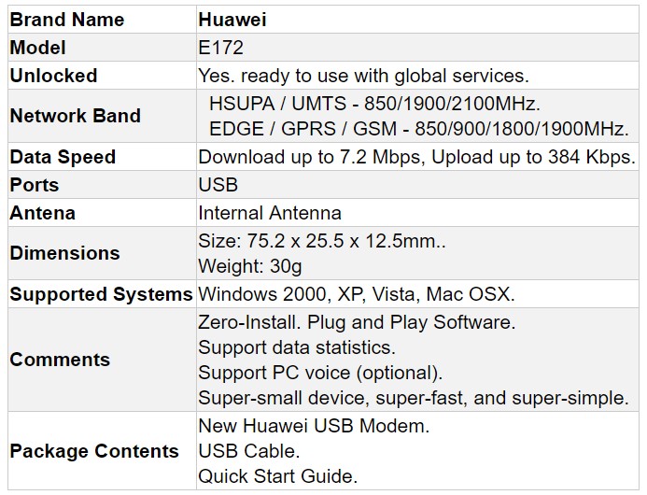Click the Brand Name header cell
The width and height of the screenshot is (647, 495).
tap(67, 20)
